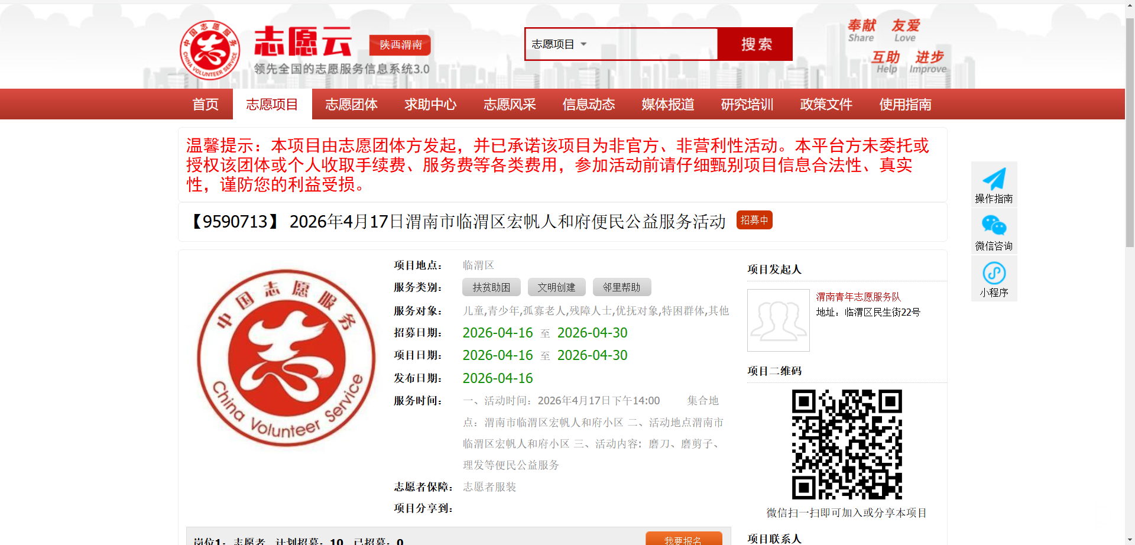Click the project QR code image
1135x545 pixels.
coord(847,444)
